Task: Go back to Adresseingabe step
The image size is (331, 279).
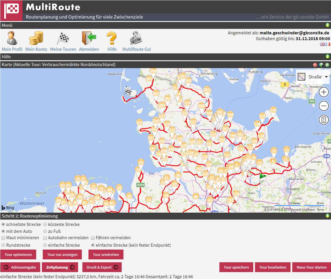Action: tap(20, 267)
